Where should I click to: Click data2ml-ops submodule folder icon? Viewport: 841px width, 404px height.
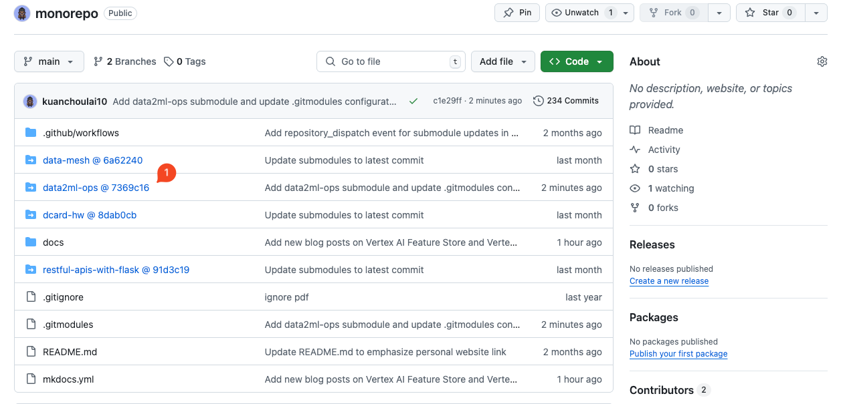(31, 187)
